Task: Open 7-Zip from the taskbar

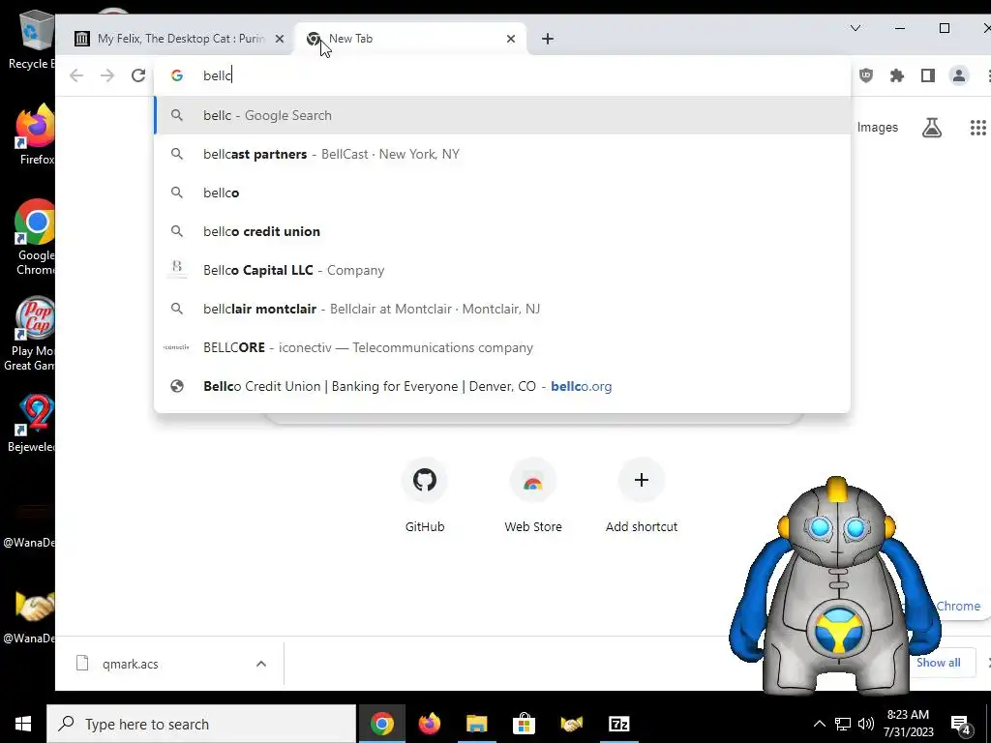Action: (618, 724)
